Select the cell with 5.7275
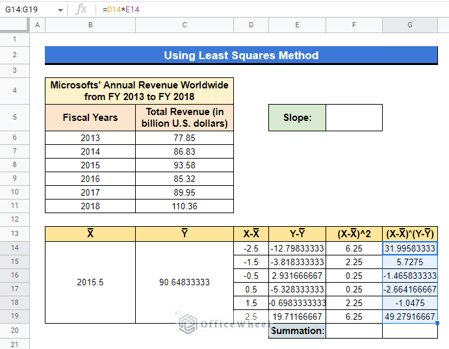Screen dimensions: 449x349 410,262
